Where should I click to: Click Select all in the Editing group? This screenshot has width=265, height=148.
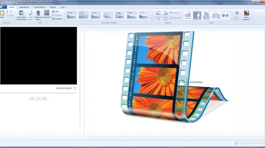coord(175,17)
